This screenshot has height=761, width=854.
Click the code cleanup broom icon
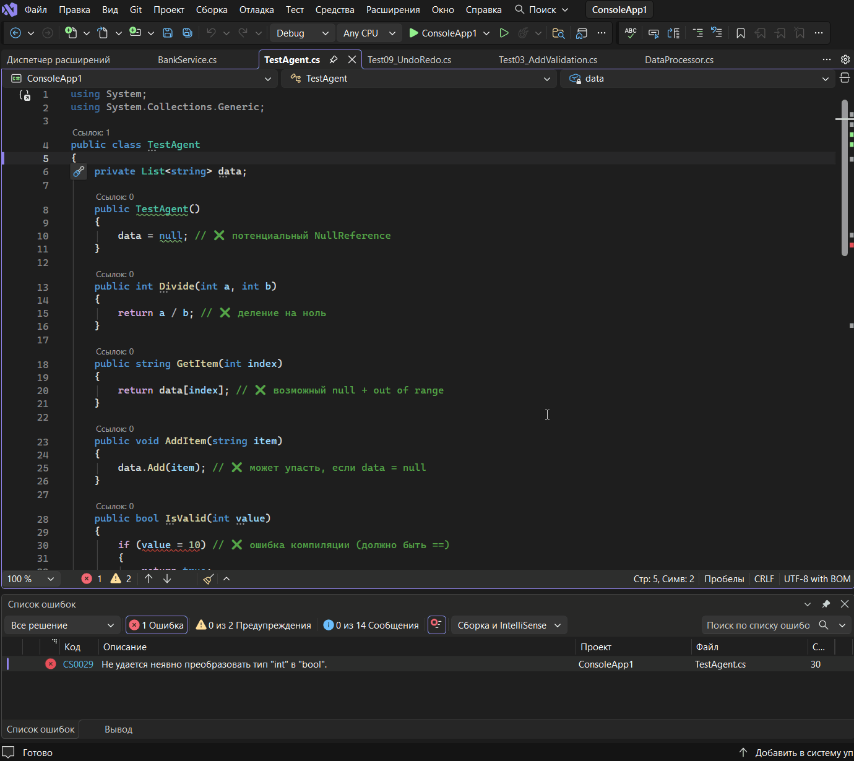(x=209, y=579)
